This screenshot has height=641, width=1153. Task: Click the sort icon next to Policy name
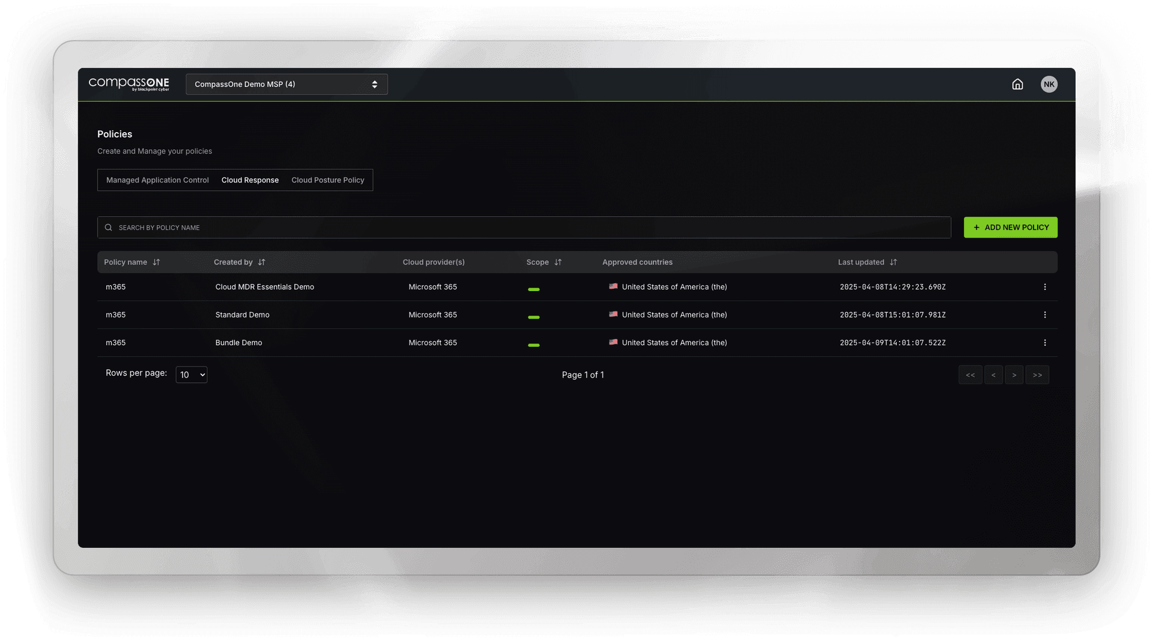coord(156,262)
